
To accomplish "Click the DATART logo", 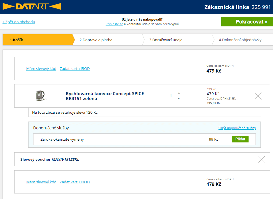I will click(32, 7).
